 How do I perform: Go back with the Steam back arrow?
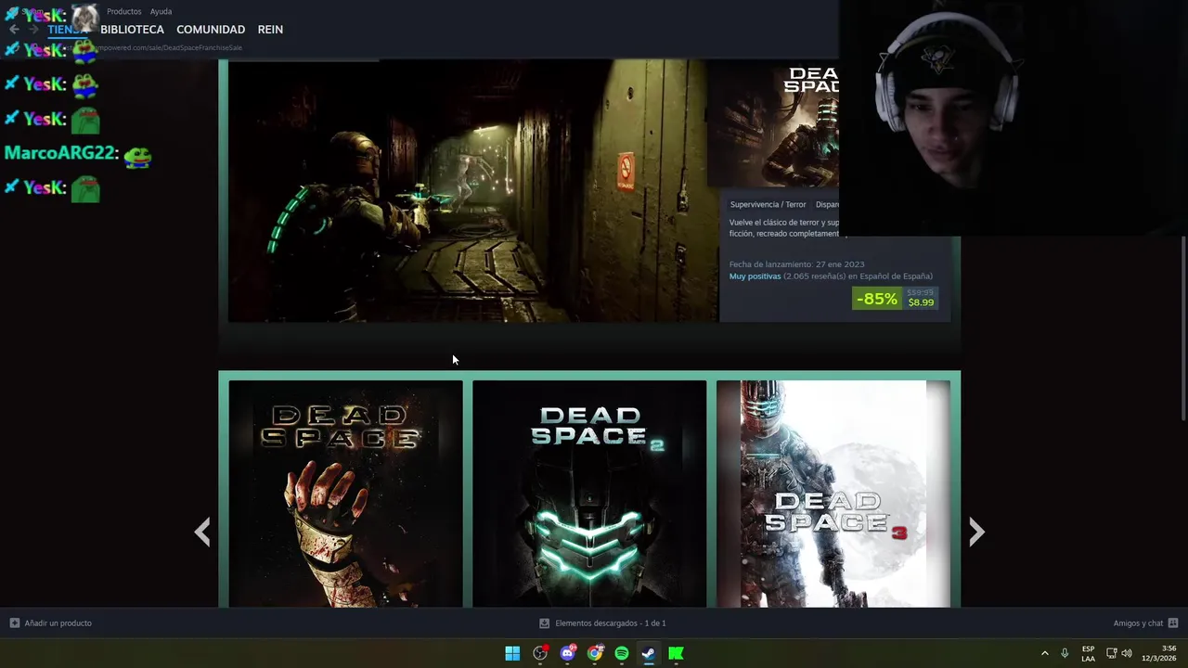(x=14, y=30)
